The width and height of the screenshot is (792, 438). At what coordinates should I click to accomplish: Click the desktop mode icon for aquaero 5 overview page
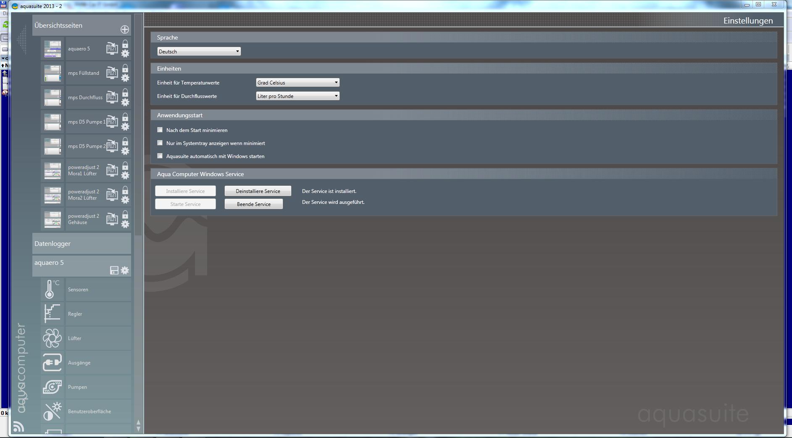point(112,48)
